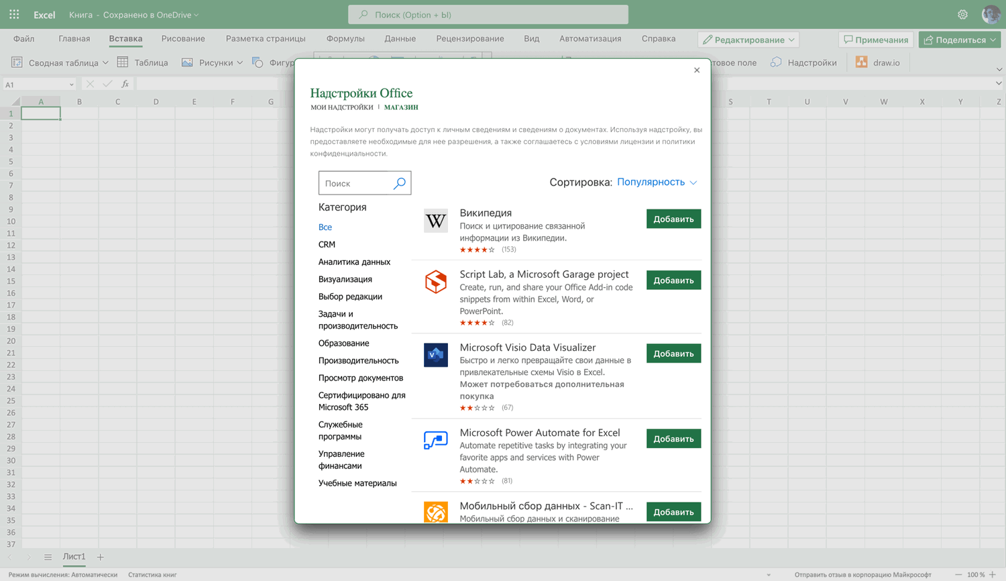Select the Образование category
The image size is (1006, 581).
[344, 343]
